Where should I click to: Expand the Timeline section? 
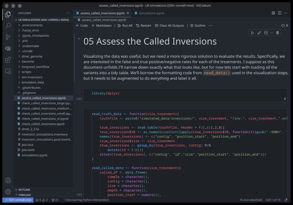(x=25, y=195)
